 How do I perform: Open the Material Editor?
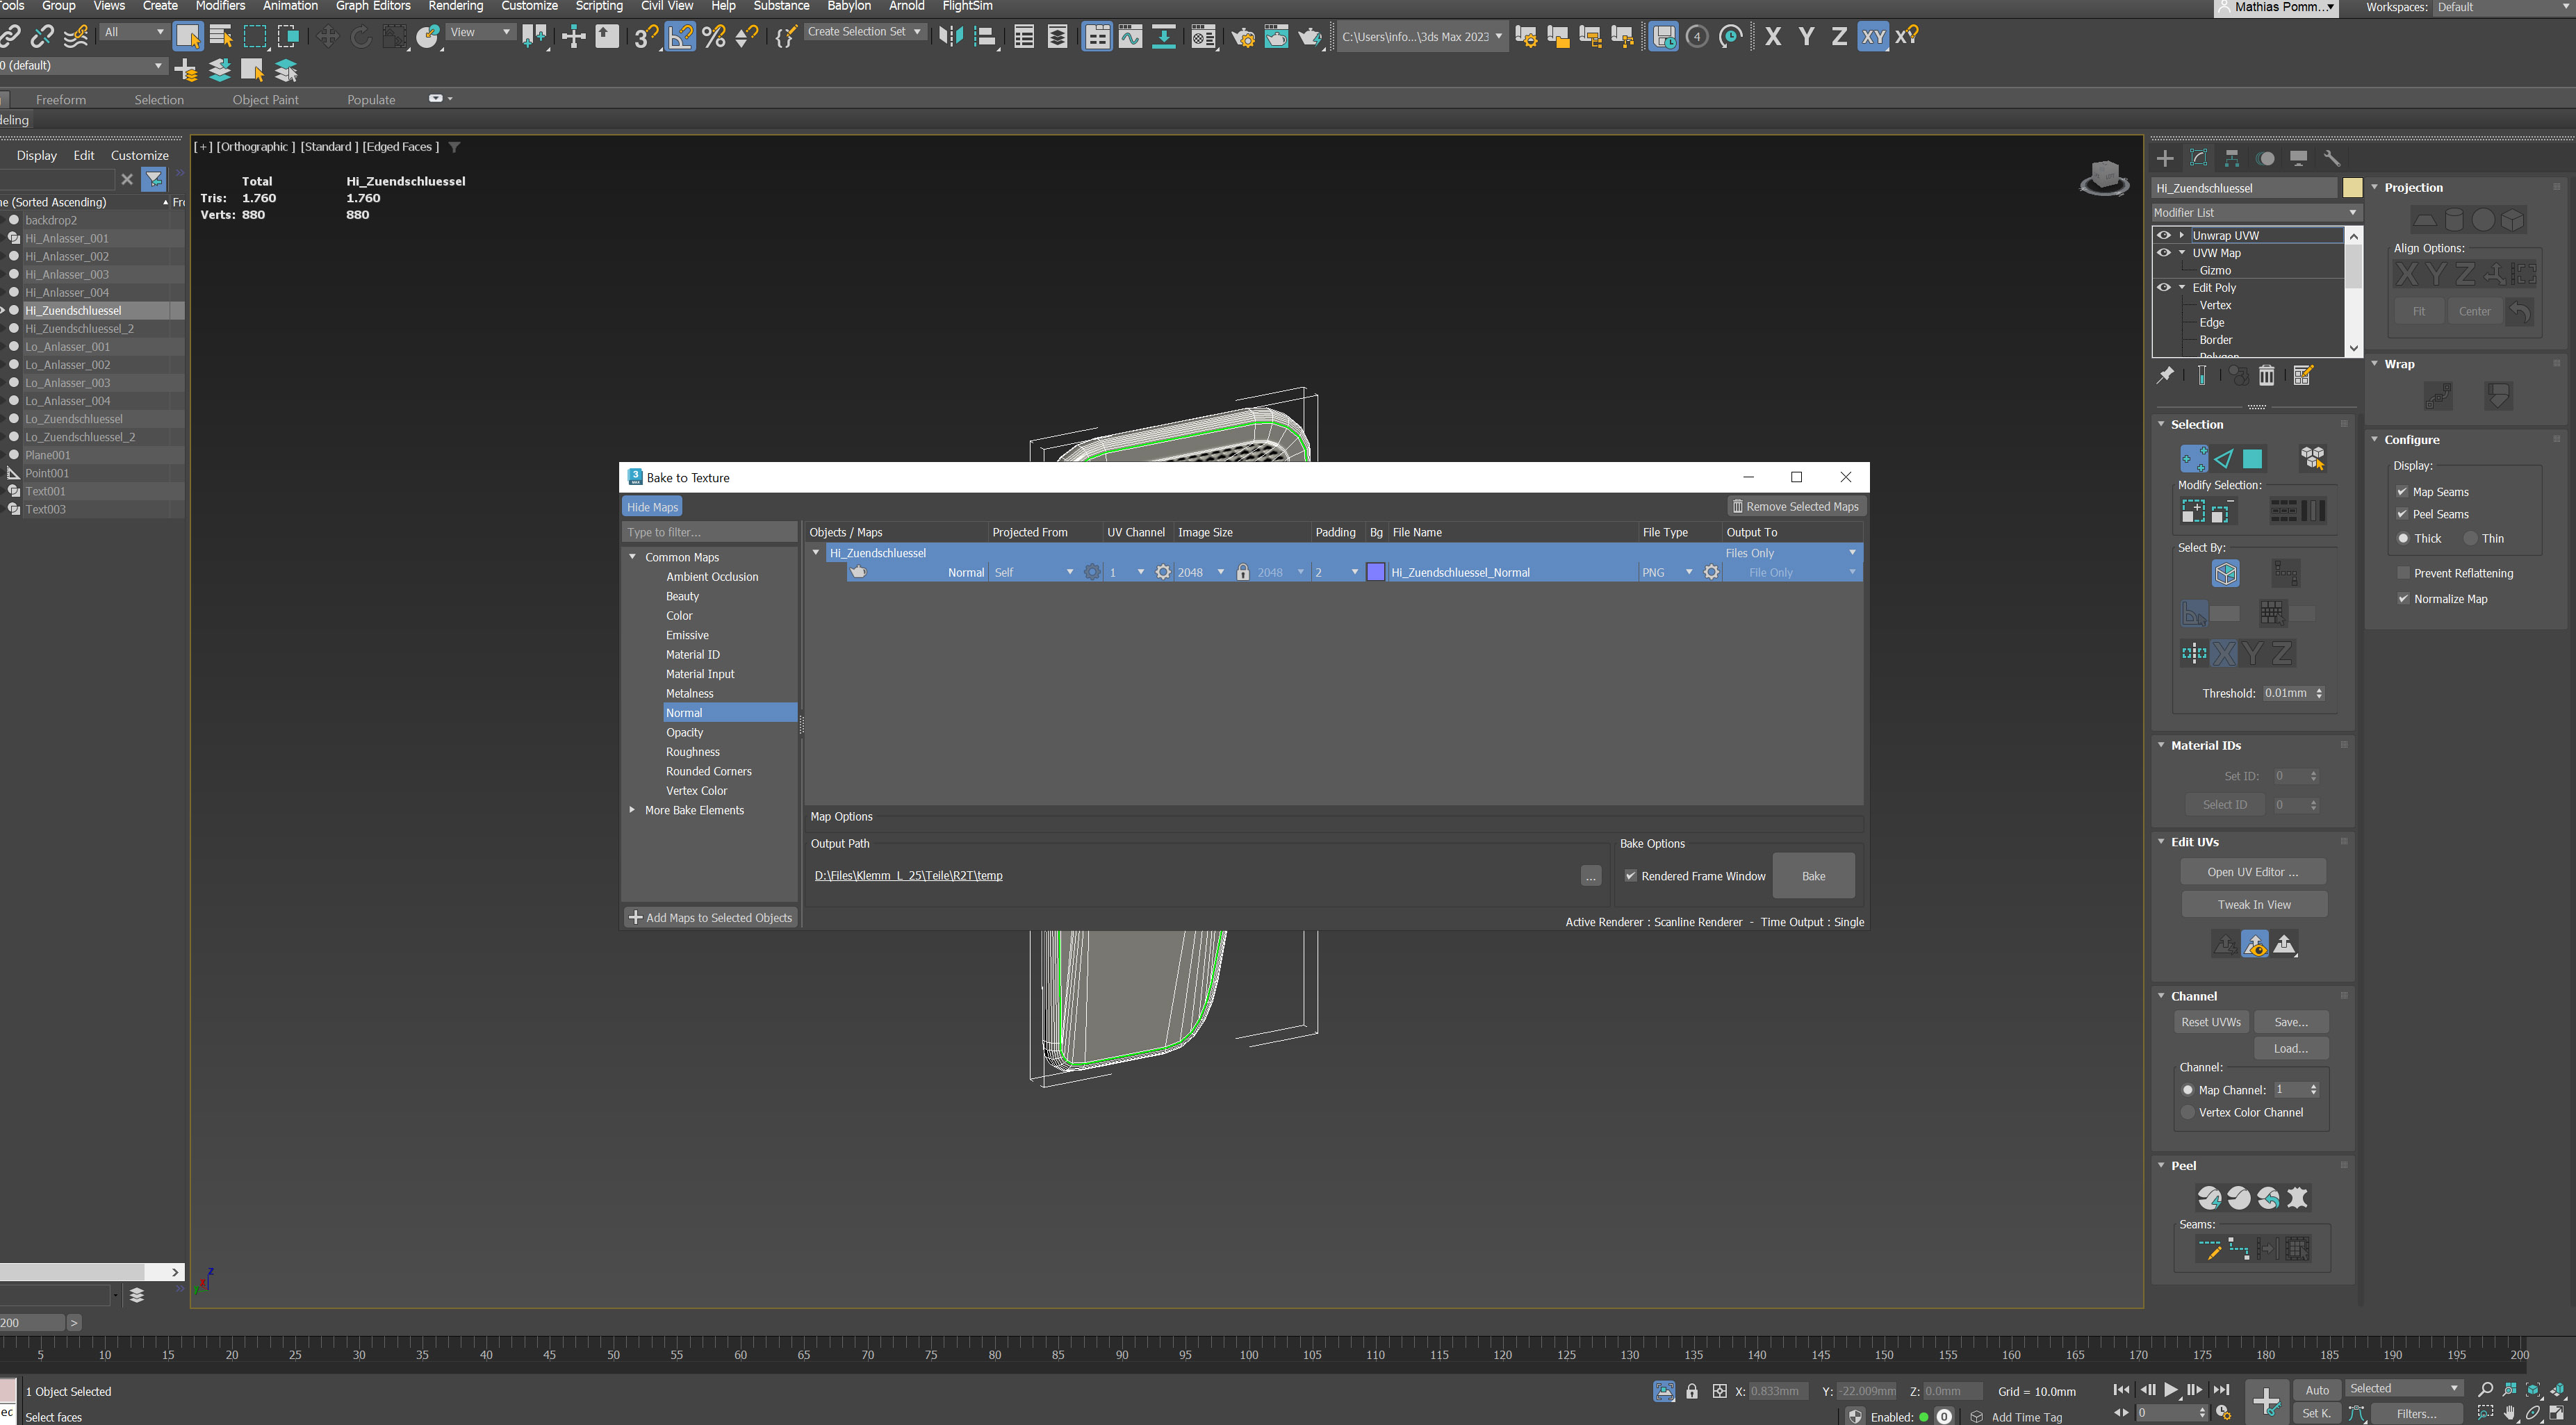pos(1203,37)
